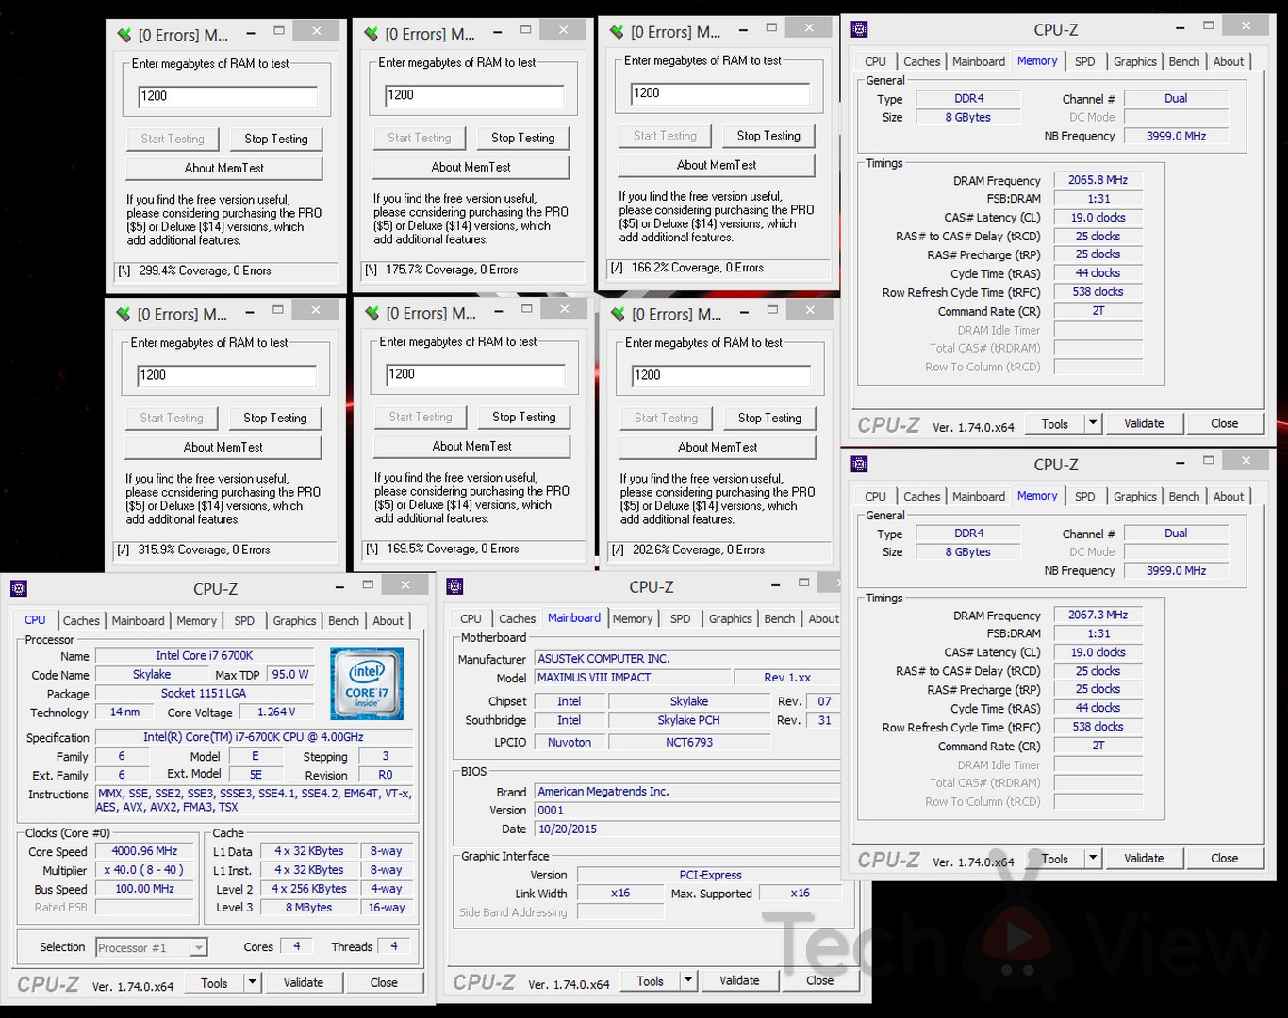Click MemTest icon in 169.5% coverage window
Image resolution: width=1288 pixels, height=1018 pixels.
372,313
